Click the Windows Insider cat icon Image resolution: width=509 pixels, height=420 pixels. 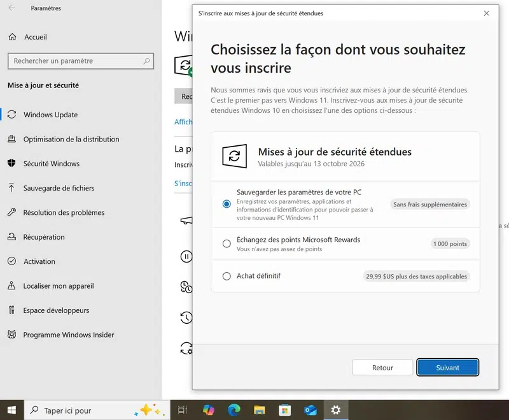coord(11,335)
